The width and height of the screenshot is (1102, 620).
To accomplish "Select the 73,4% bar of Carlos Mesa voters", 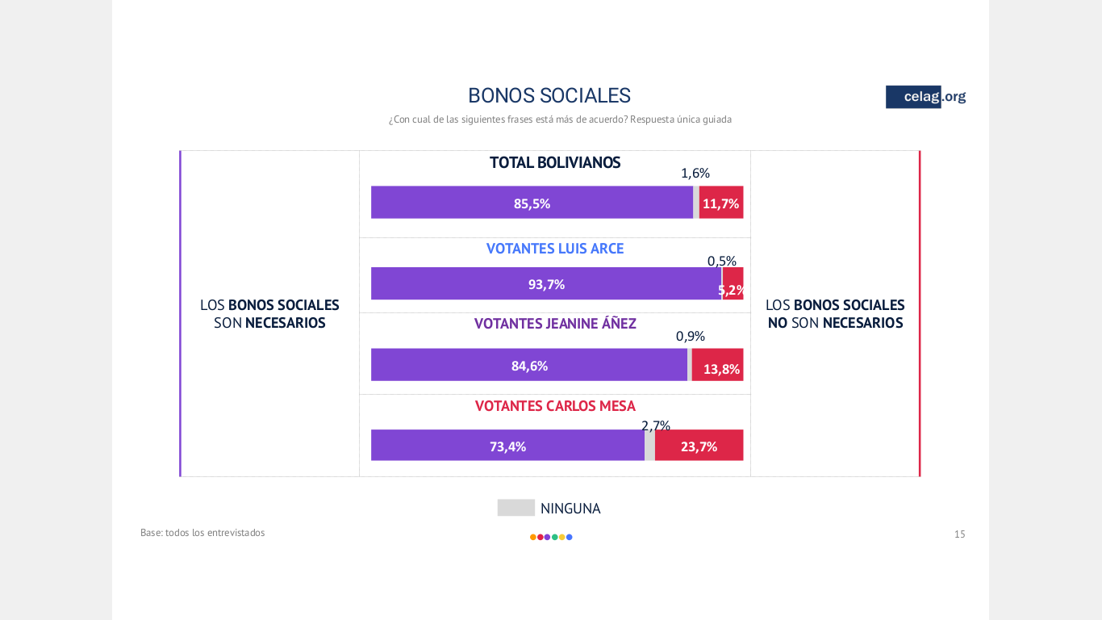I will (x=507, y=446).
